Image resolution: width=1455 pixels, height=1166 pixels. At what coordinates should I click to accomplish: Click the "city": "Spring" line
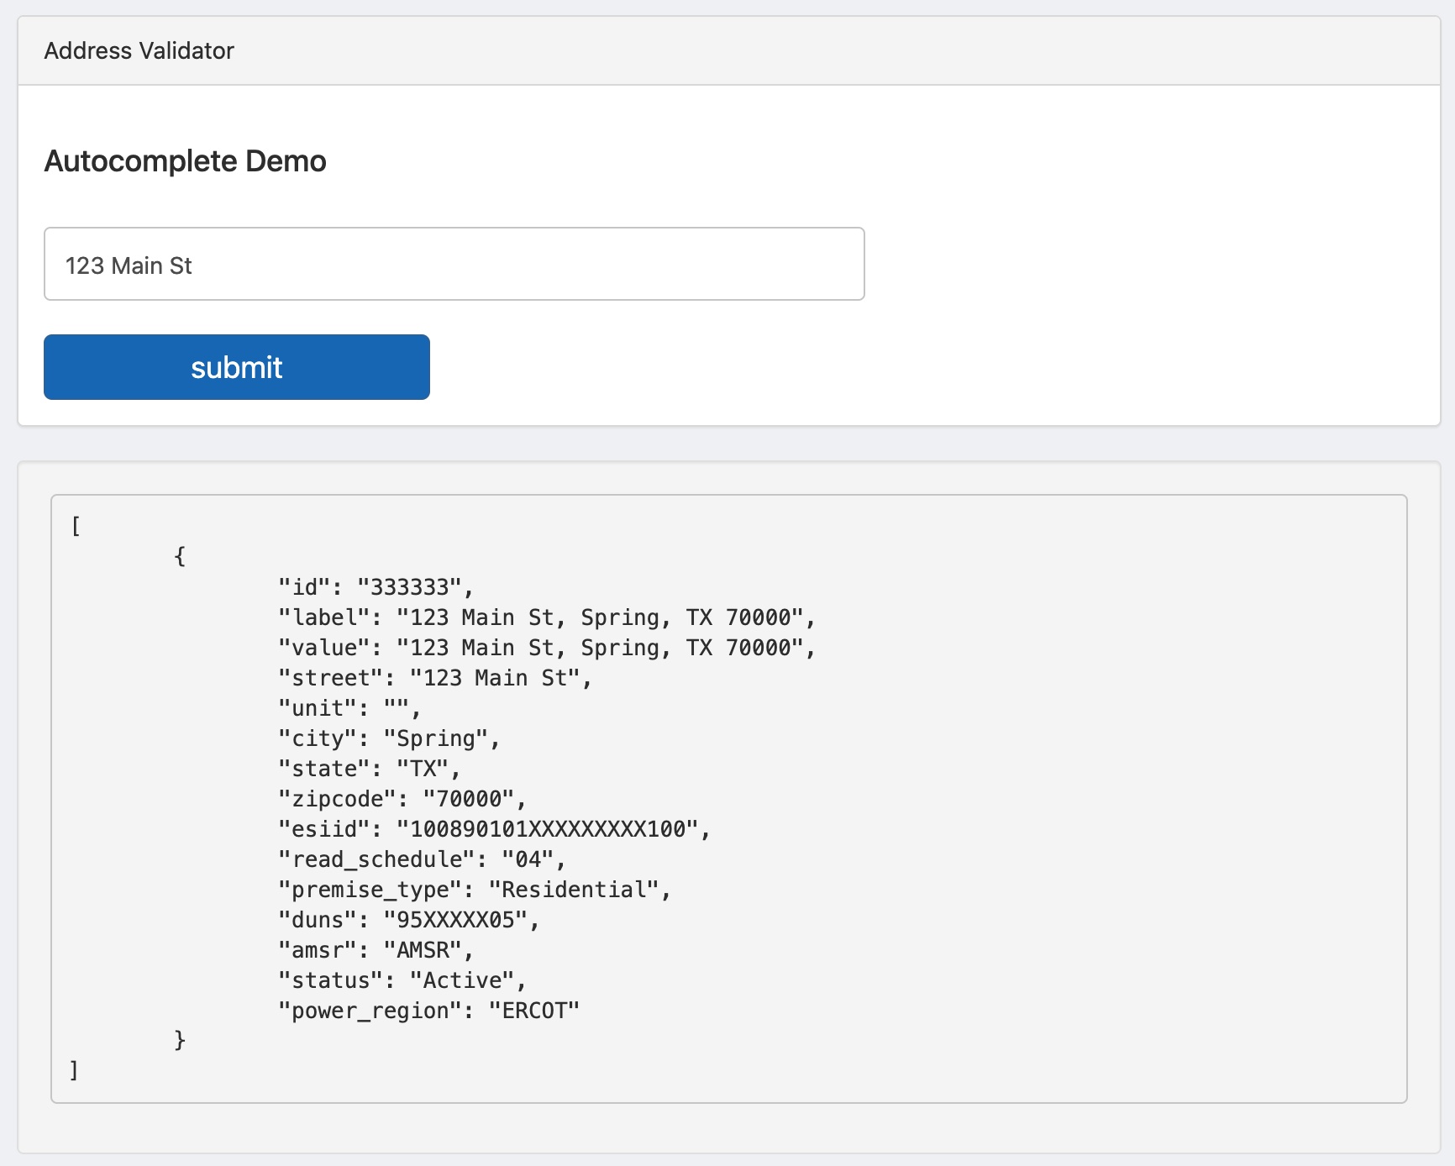(x=388, y=738)
